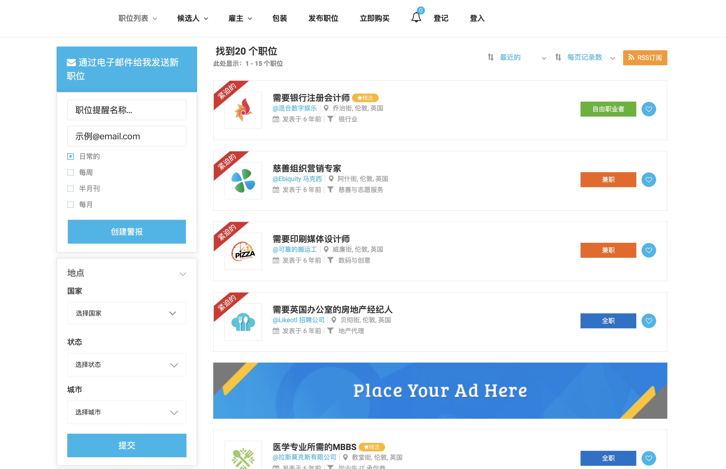The width and height of the screenshot is (726, 469).
Task: Open the notifications bell icon
Action: tap(416, 17)
